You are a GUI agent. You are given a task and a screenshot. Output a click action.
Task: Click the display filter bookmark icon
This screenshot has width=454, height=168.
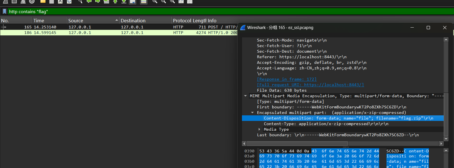(x=4, y=11)
